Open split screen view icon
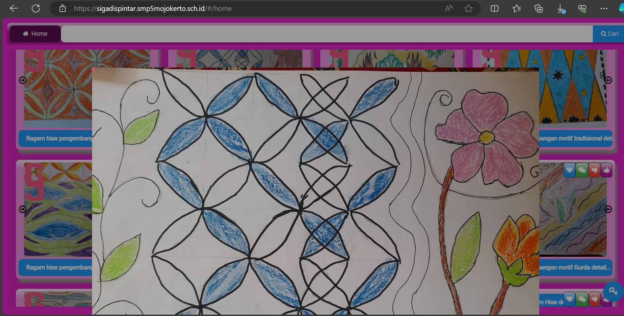Viewport: 624px width, 316px height. [x=494, y=9]
